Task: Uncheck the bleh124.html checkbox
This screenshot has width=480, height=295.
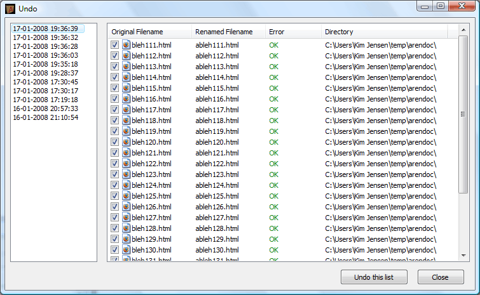Action: 115,185
